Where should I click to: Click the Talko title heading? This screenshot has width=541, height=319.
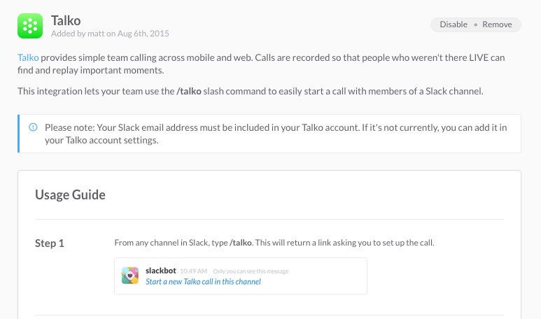tap(66, 21)
